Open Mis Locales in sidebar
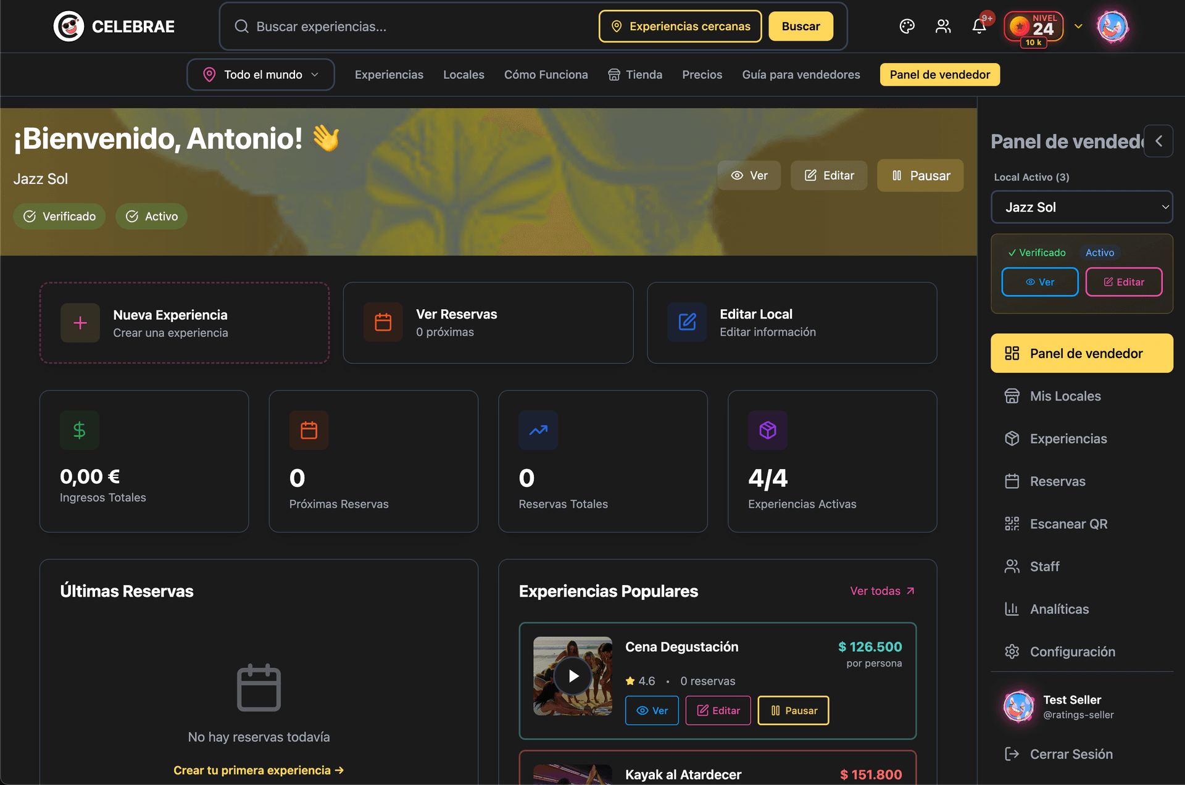This screenshot has width=1185, height=785. tap(1081, 396)
